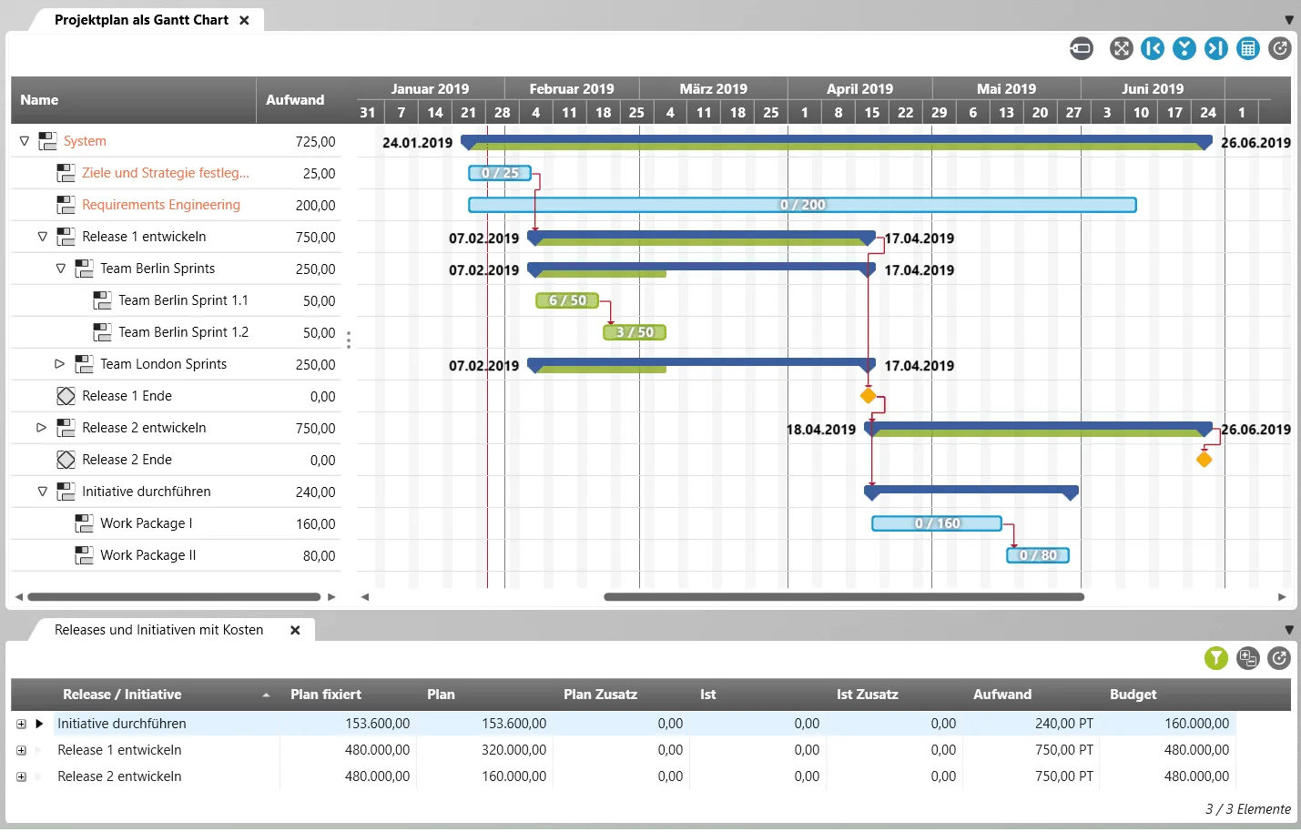This screenshot has height=832, width=1301.
Task: Click the 153.600,00 Plan fixiert cell
Action: point(377,724)
